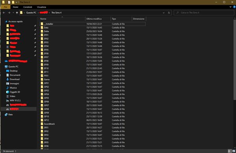Open Musica in the navigation pane
Screen dimensions: 236x153
pyautogui.click(x=13, y=88)
